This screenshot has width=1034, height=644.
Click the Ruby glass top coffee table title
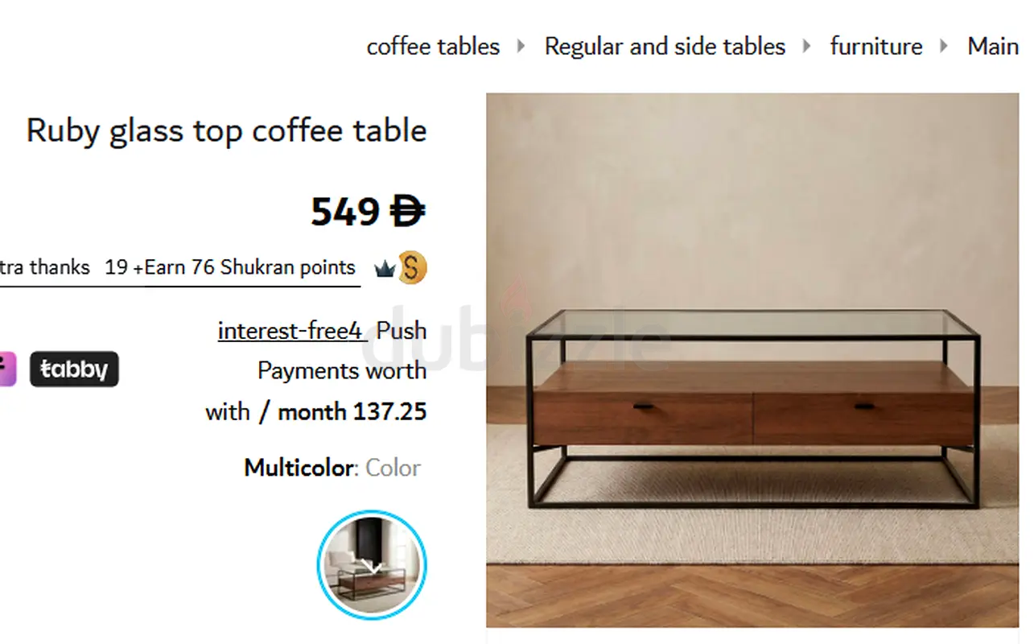226,130
